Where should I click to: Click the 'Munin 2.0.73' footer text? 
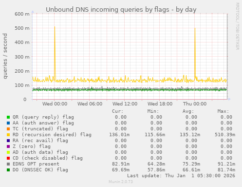121,182
